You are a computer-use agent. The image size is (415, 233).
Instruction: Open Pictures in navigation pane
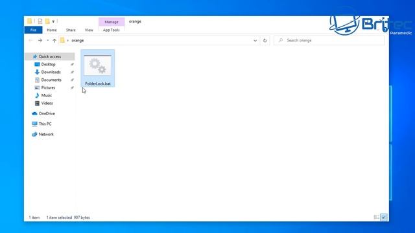pos(48,88)
